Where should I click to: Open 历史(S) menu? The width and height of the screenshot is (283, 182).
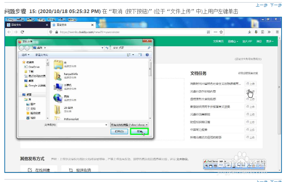[x=41, y=19]
